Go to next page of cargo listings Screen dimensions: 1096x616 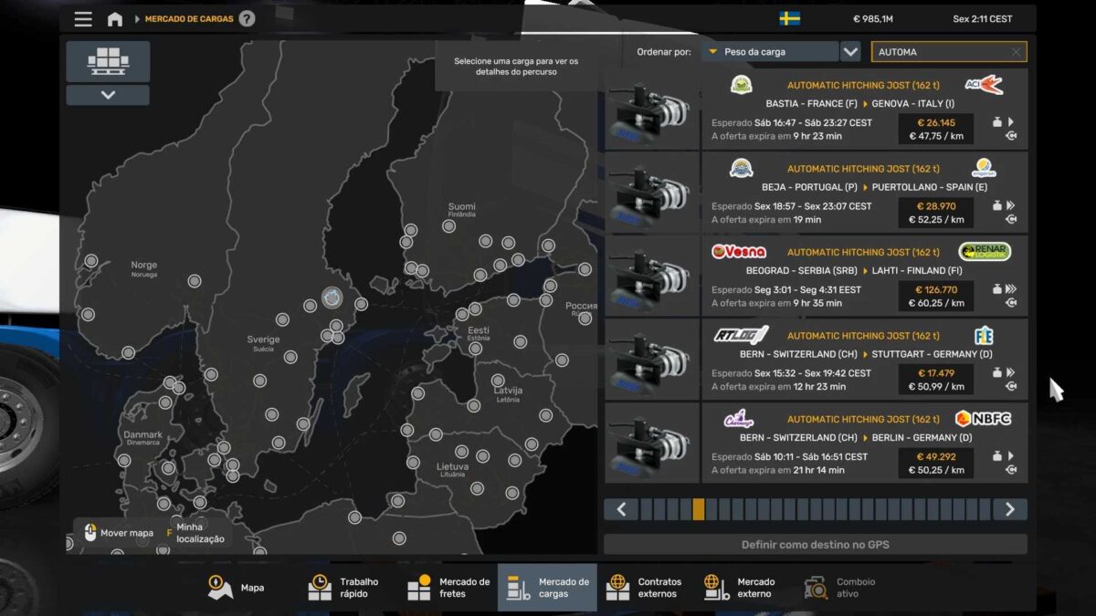[x=1009, y=509]
